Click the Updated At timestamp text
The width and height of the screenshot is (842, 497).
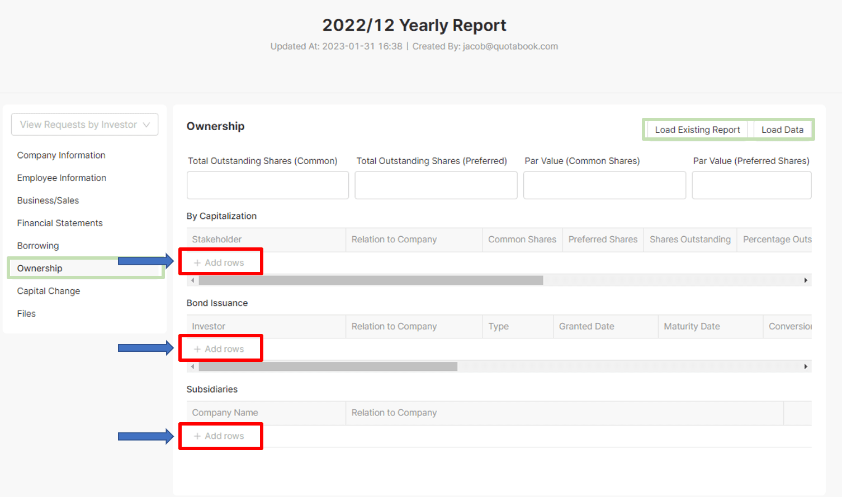pyautogui.click(x=337, y=46)
